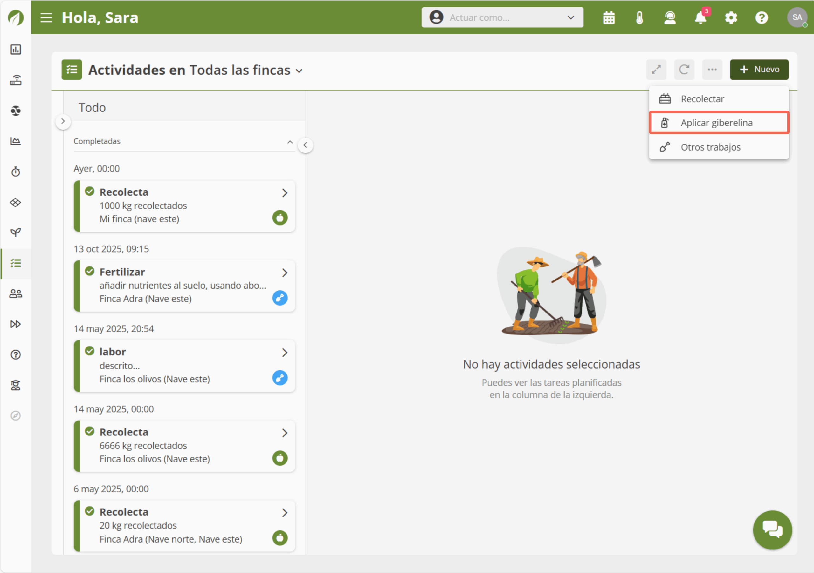Open the 'Actuar como...' dropdown
This screenshot has width=814, height=573.
click(x=502, y=18)
